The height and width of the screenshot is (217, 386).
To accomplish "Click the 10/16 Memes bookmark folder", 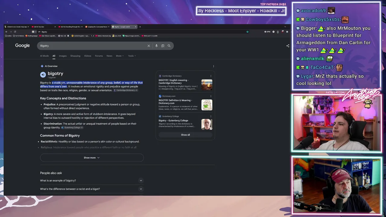I will [x=19, y=36].
